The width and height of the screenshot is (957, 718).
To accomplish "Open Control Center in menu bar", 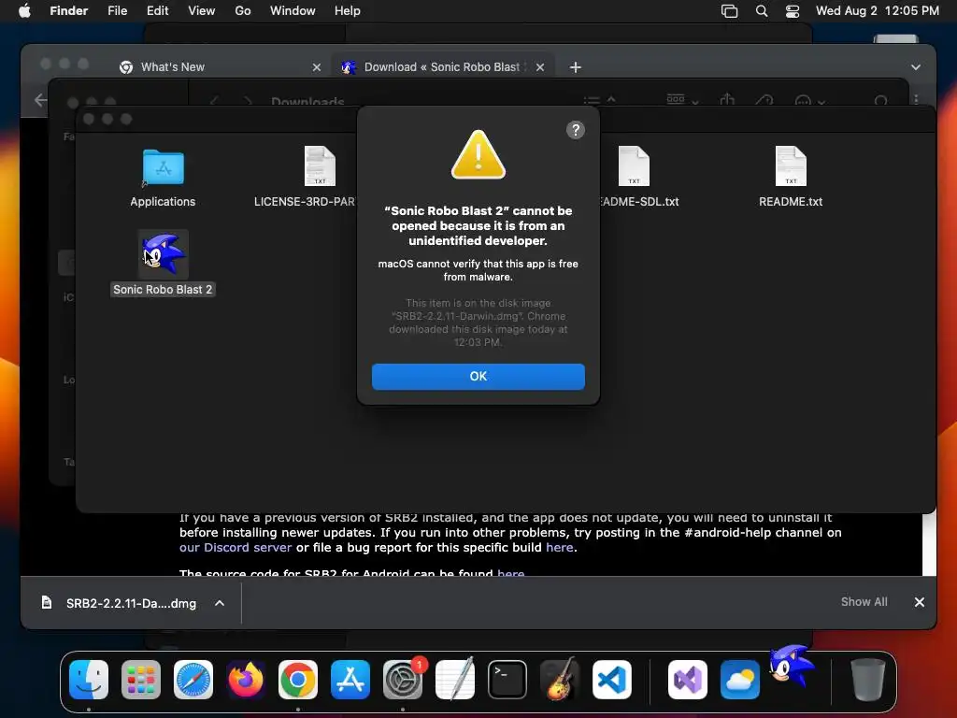I will coord(793,11).
